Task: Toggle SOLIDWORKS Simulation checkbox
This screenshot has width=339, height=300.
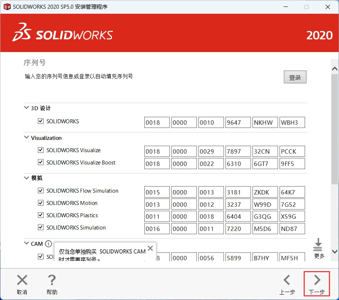Action: tap(41, 227)
